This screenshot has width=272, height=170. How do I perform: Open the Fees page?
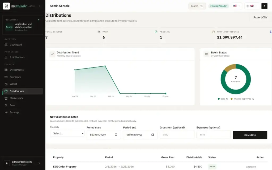point(23,105)
